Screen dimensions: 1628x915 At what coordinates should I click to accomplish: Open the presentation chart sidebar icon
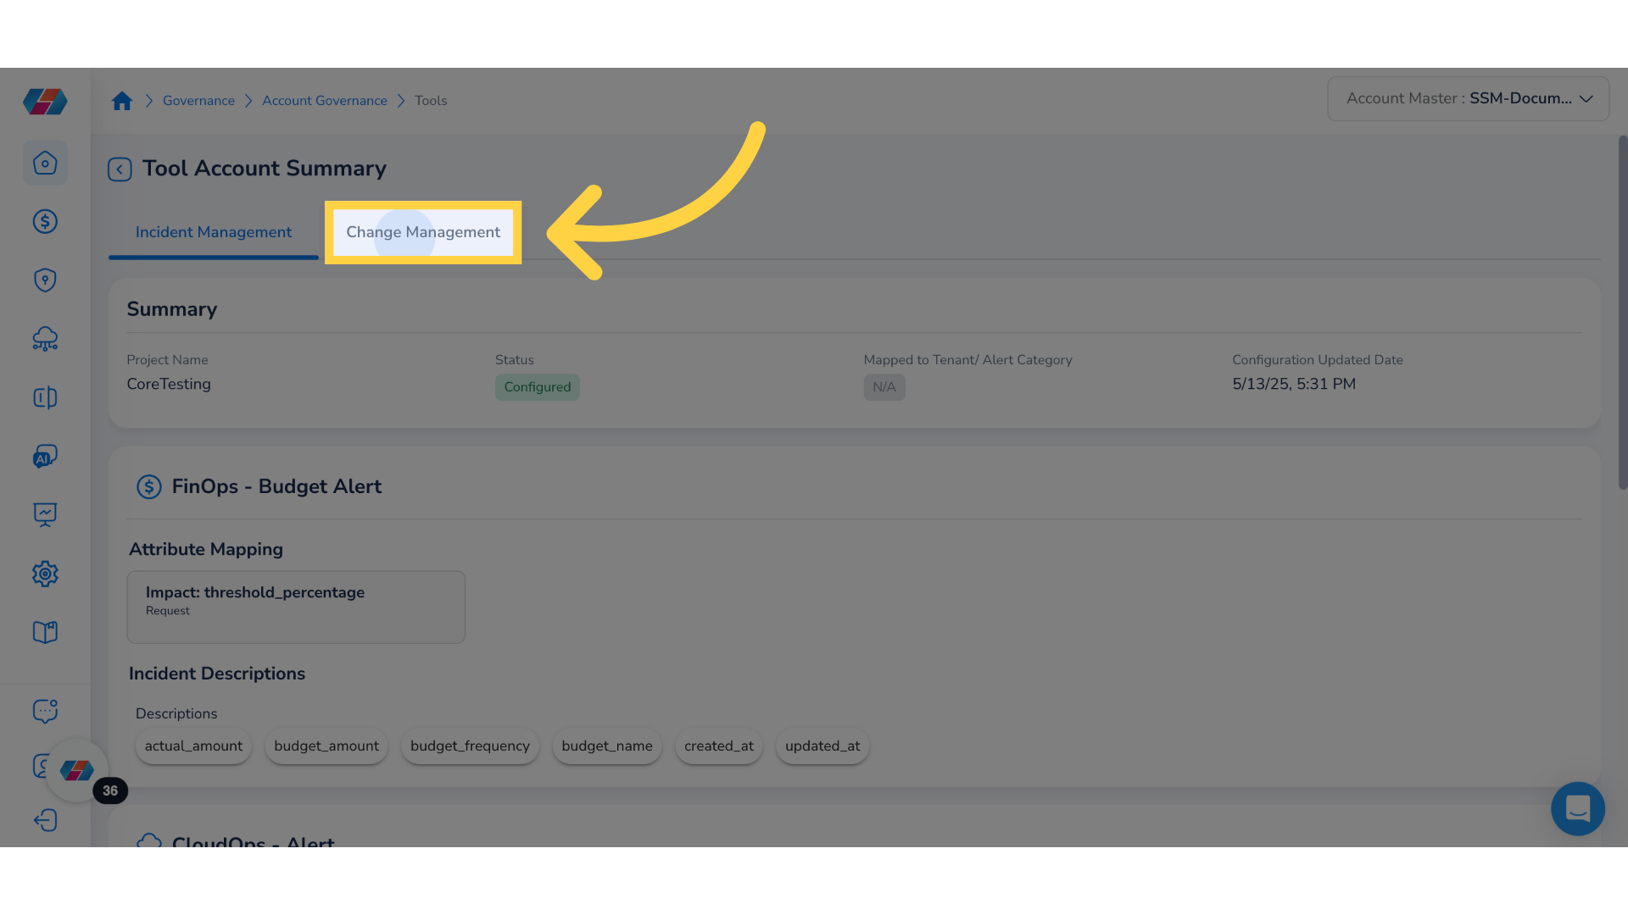(45, 515)
